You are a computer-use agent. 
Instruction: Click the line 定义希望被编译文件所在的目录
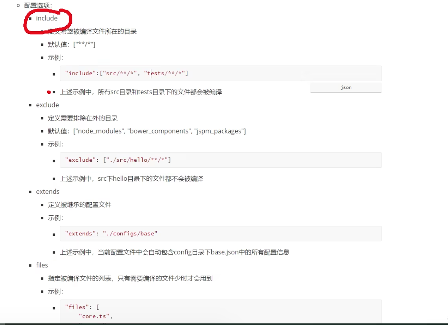point(92,32)
